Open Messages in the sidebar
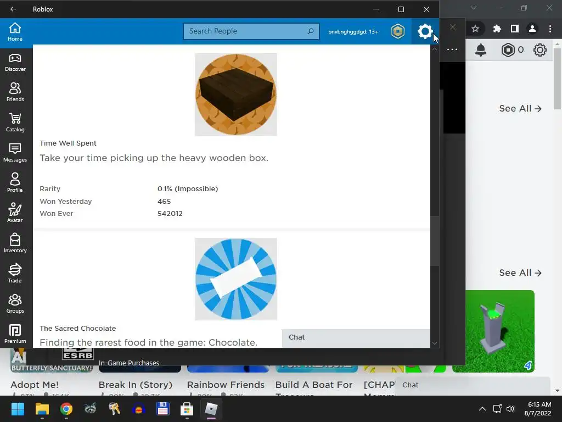This screenshot has width=562, height=422. click(x=15, y=153)
